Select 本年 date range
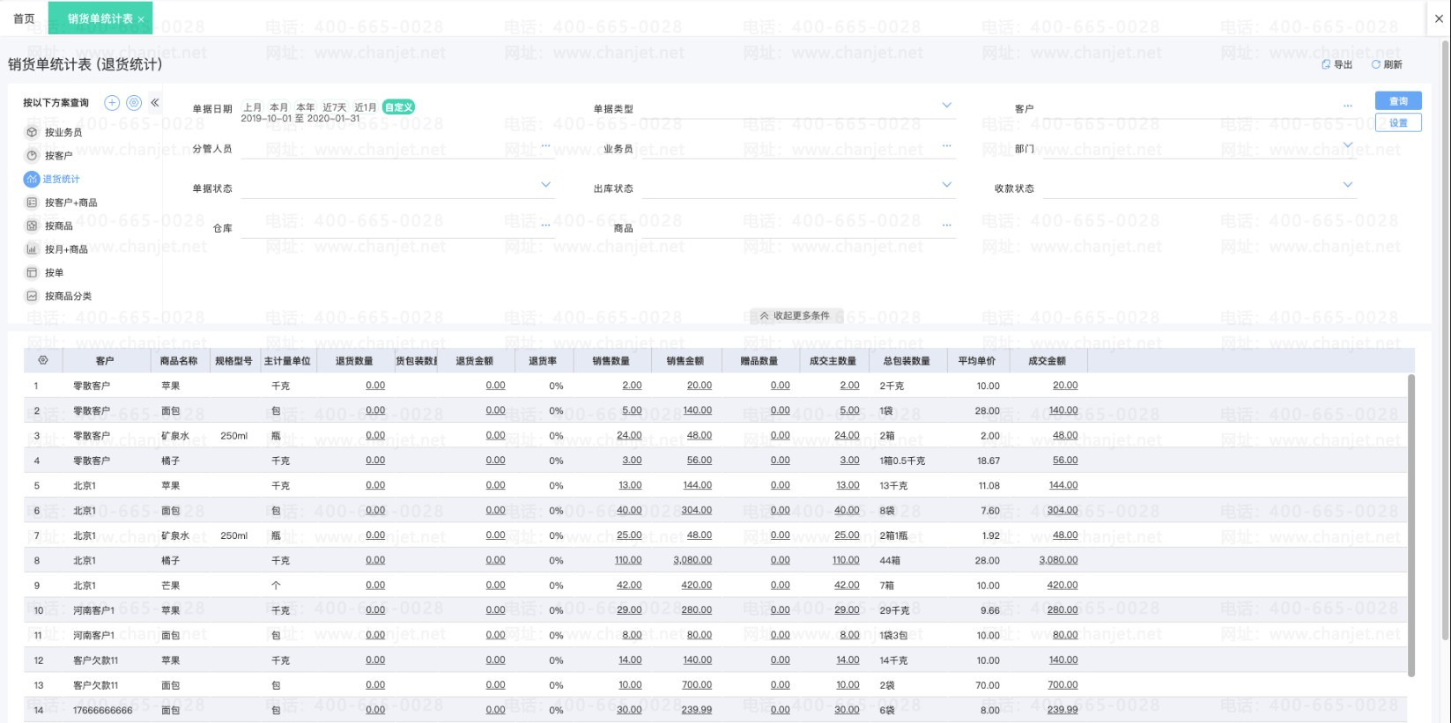Viewport: 1451px width, 723px height. tap(306, 107)
